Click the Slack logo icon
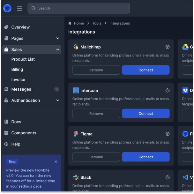The image size is (194, 194). (x=76, y=177)
